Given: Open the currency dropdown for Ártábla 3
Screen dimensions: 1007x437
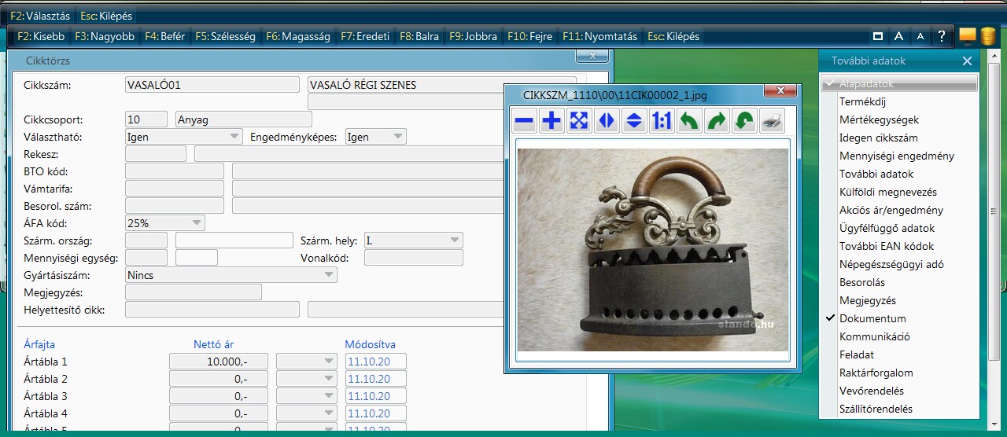Looking at the screenshot, I should pos(307,396).
